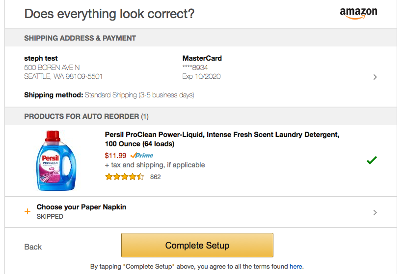Go Back to the previous step
The image size is (404, 274).
33,247
